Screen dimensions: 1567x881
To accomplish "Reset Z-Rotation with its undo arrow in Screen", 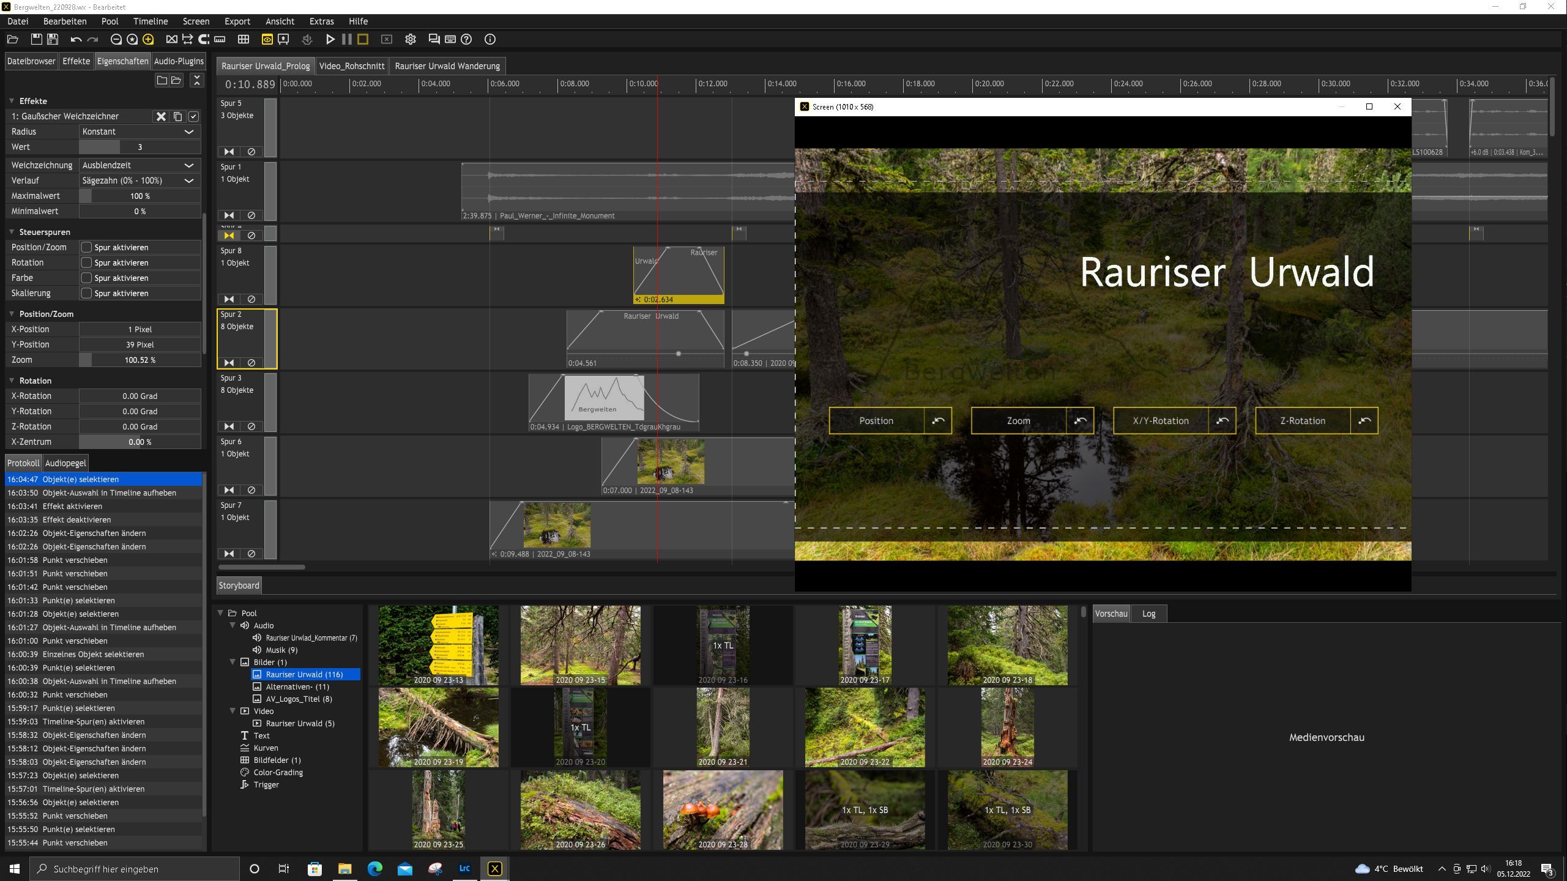I will click(x=1364, y=421).
